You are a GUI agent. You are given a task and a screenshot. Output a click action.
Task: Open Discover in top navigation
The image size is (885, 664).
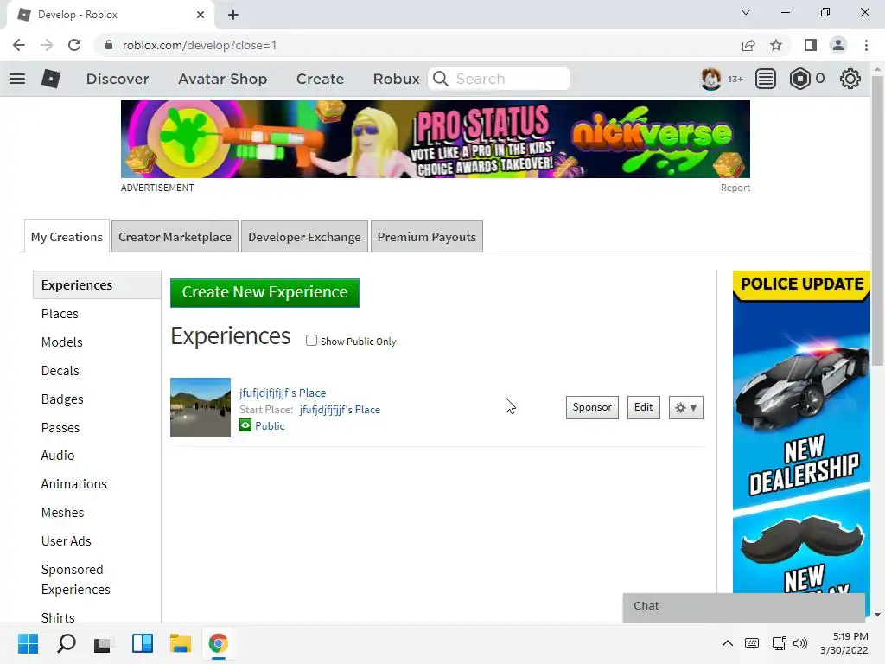tap(118, 79)
